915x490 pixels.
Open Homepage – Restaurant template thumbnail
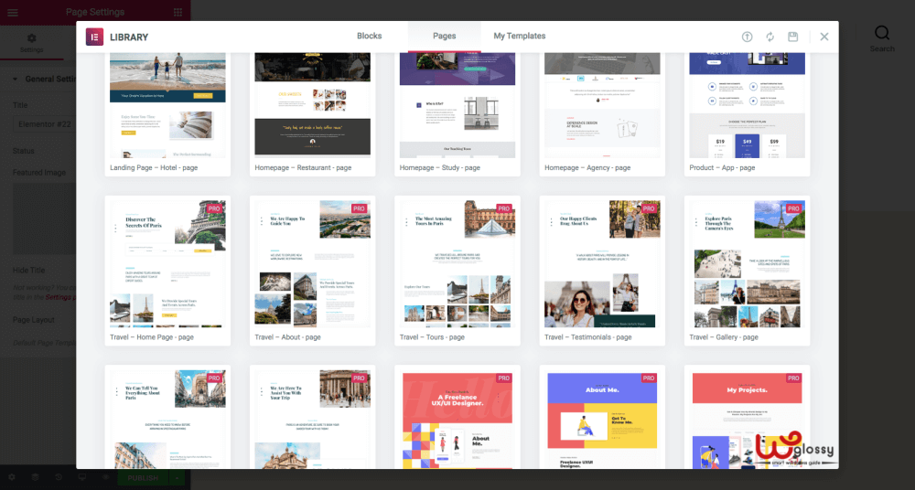point(312,105)
